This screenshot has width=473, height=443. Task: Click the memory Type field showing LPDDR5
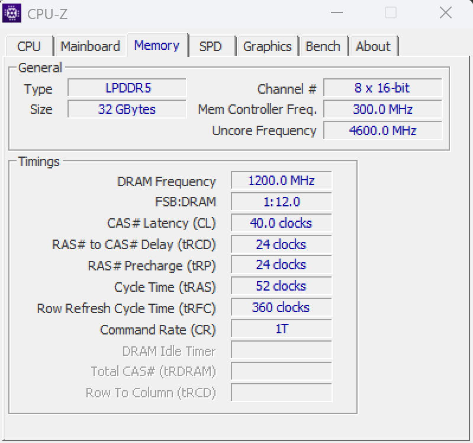point(127,88)
